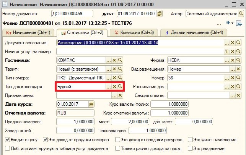Toggle the Входит в цену checkbox
Screen dimensions: 246x155
pos(7,139)
